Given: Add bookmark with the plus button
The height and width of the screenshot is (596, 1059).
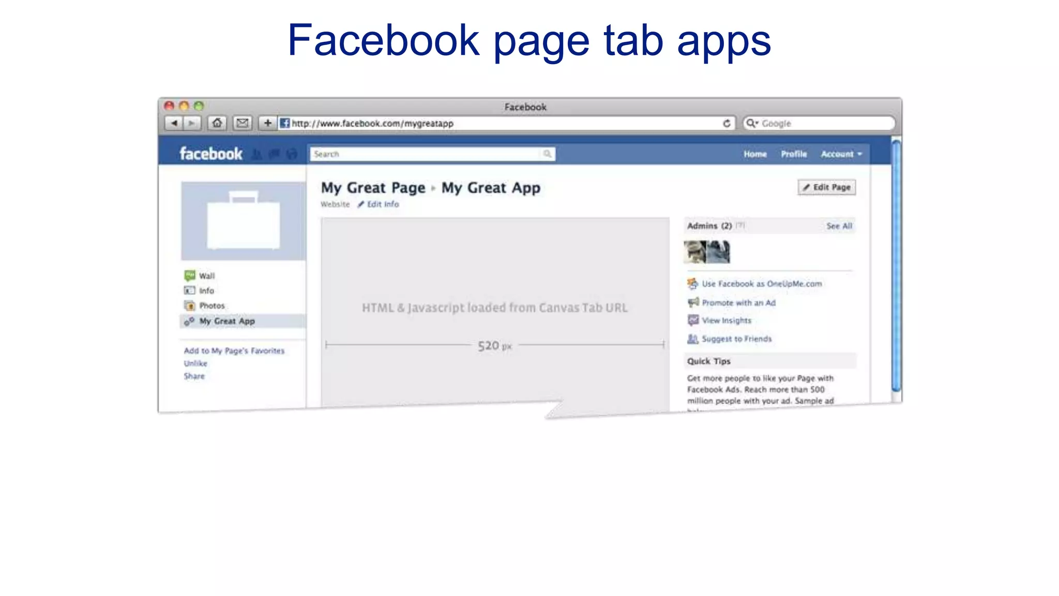Looking at the screenshot, I should point(267,123).
